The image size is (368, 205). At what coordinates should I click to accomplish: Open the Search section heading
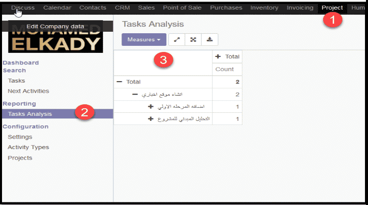pyautogui.click(x=14, y=71)
